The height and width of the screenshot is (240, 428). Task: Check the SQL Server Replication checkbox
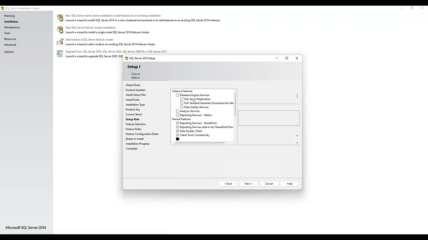[182, 99]
